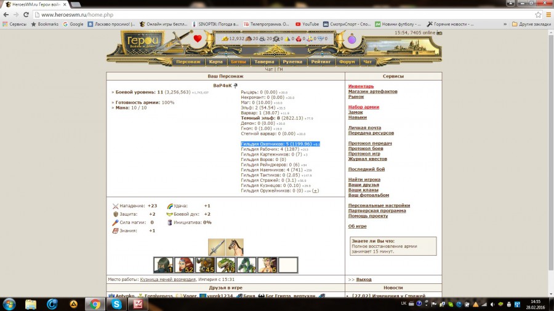Open the equipped horse artifact slot
554x311 pixels.
235,247
